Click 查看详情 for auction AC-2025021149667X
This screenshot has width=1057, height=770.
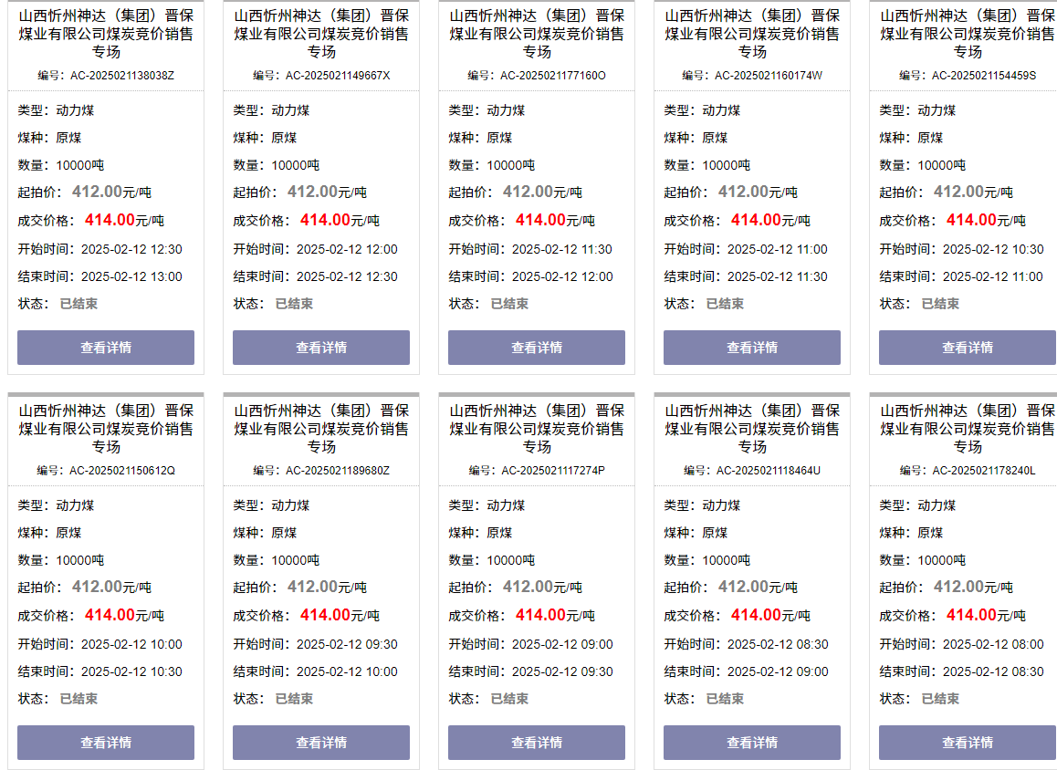(321, 348)
